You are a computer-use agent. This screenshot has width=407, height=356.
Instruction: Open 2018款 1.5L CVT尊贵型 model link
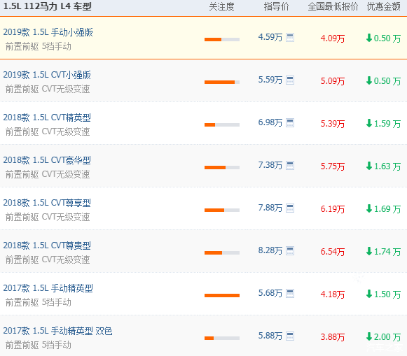pyautogui.click(x=47, y=245)
